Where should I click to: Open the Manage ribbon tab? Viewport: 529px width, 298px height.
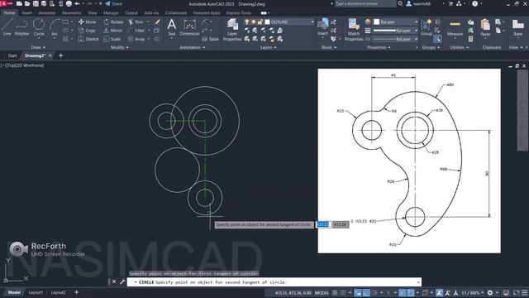pyautogui.click(x=111, y=13)
